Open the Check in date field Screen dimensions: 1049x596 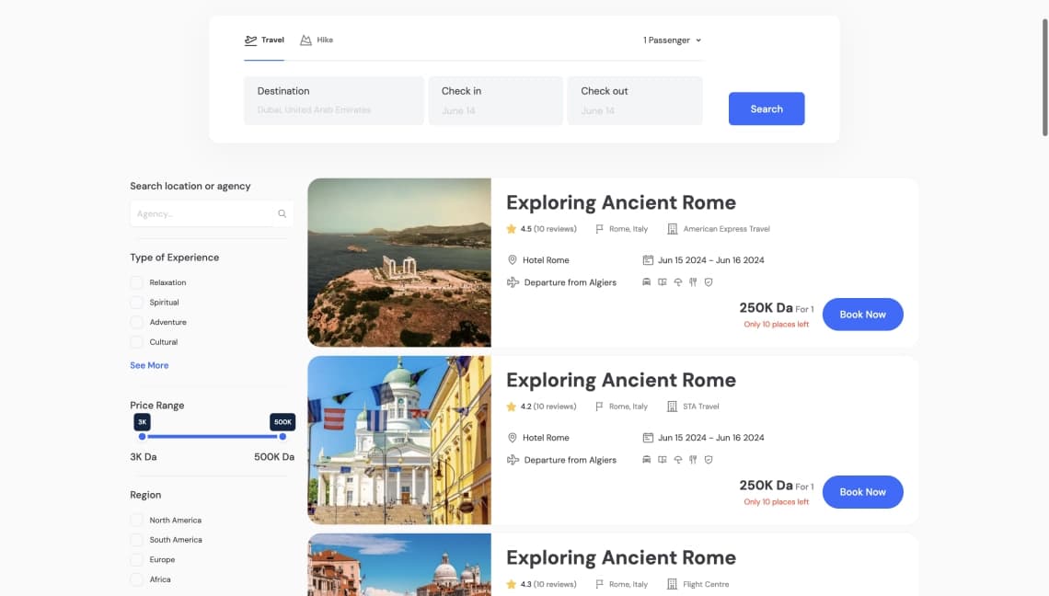[496, 100]
